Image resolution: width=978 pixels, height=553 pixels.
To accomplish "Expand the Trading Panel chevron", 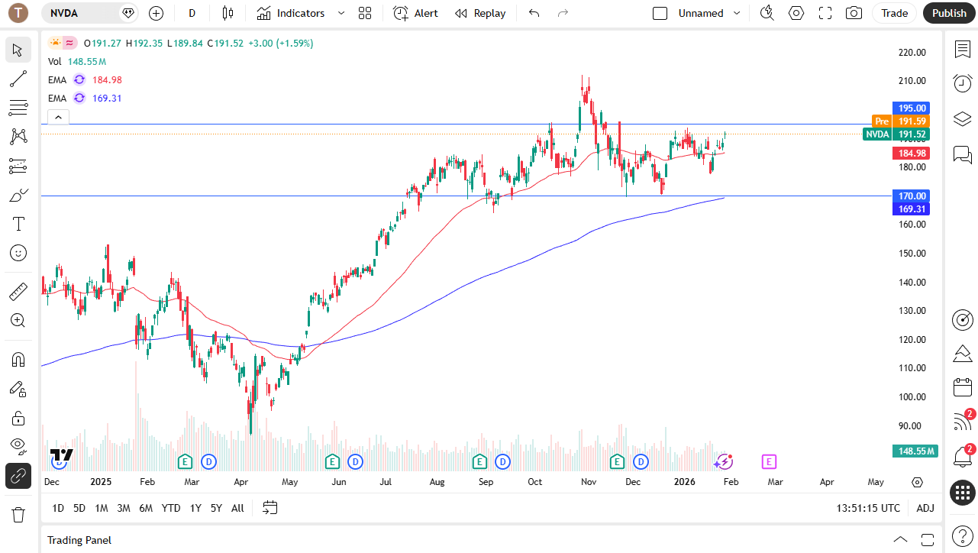I will (x=900, y=539).
